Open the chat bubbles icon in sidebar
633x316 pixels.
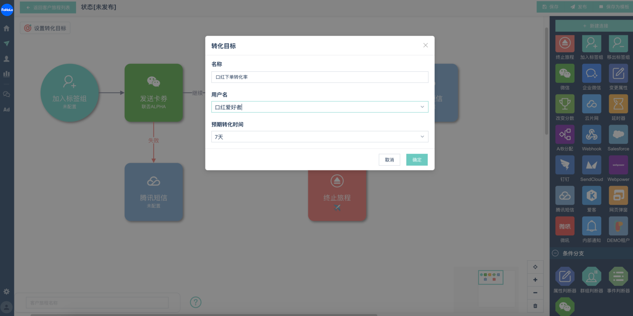[7, 94]
